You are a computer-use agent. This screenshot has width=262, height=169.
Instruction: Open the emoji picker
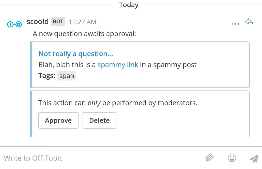coord(232,158)
